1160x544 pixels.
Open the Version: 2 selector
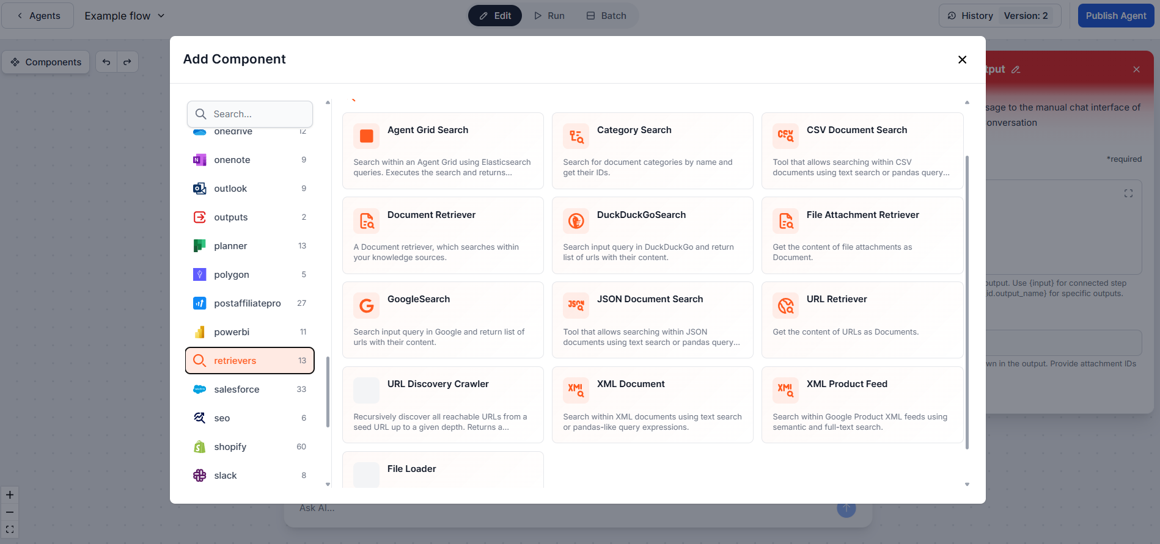(1026, 16)
